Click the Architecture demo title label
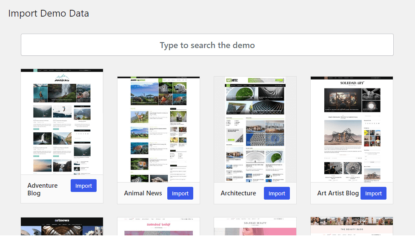 [238, 193]
